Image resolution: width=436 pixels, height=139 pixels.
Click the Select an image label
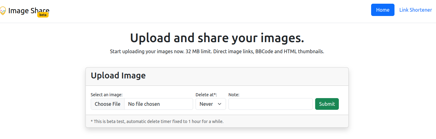pyautogui.click(x=107, y=95)
